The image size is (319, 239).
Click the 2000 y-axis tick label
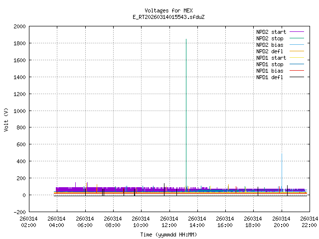[19, 26]
